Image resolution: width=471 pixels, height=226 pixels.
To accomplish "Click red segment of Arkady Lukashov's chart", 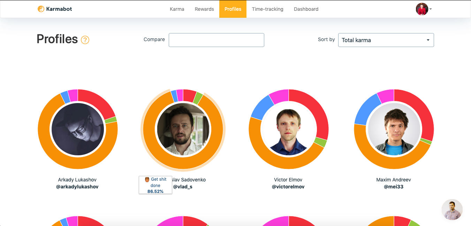I will pyautogui.click(x=98, y=102).
